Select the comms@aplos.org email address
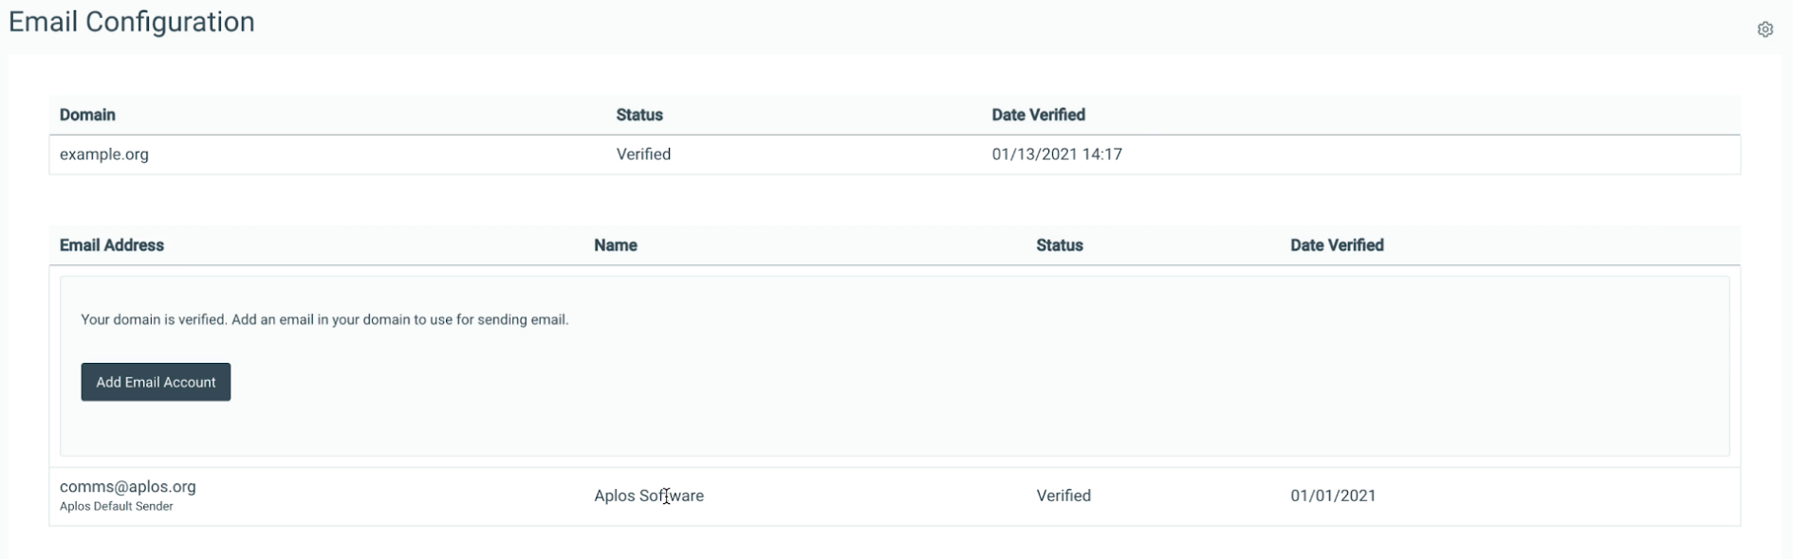This screenshot has height=559, width=1793. click(x=128, y=486)
